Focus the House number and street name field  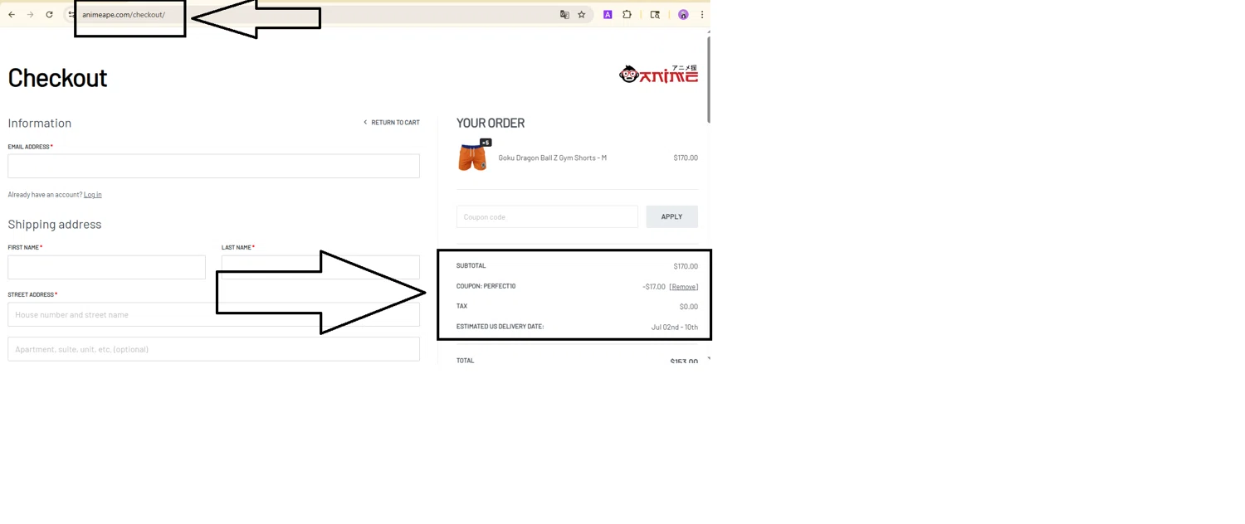(213, 314)
